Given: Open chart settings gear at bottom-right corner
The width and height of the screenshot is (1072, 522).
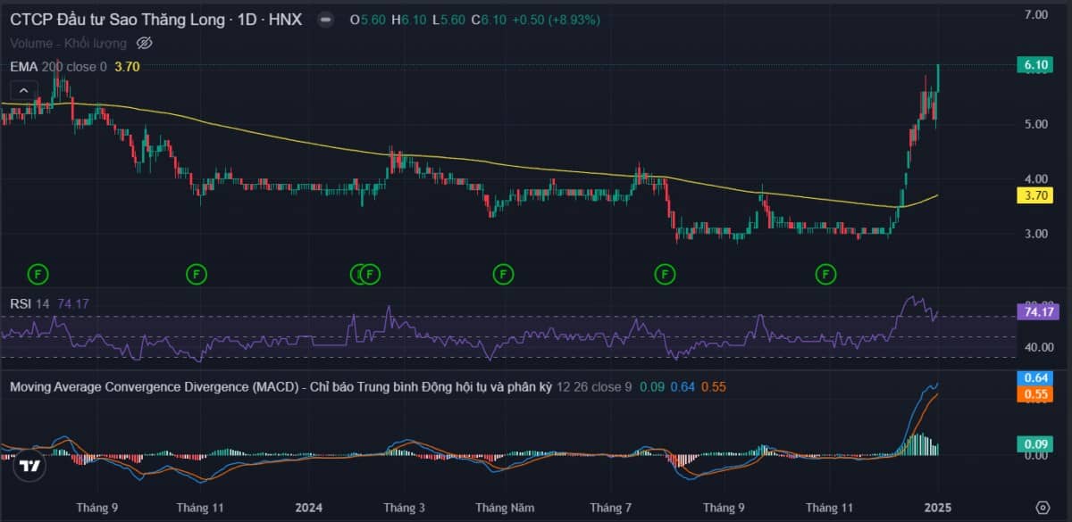Looking at the screenshot, I should (1042, 508).
